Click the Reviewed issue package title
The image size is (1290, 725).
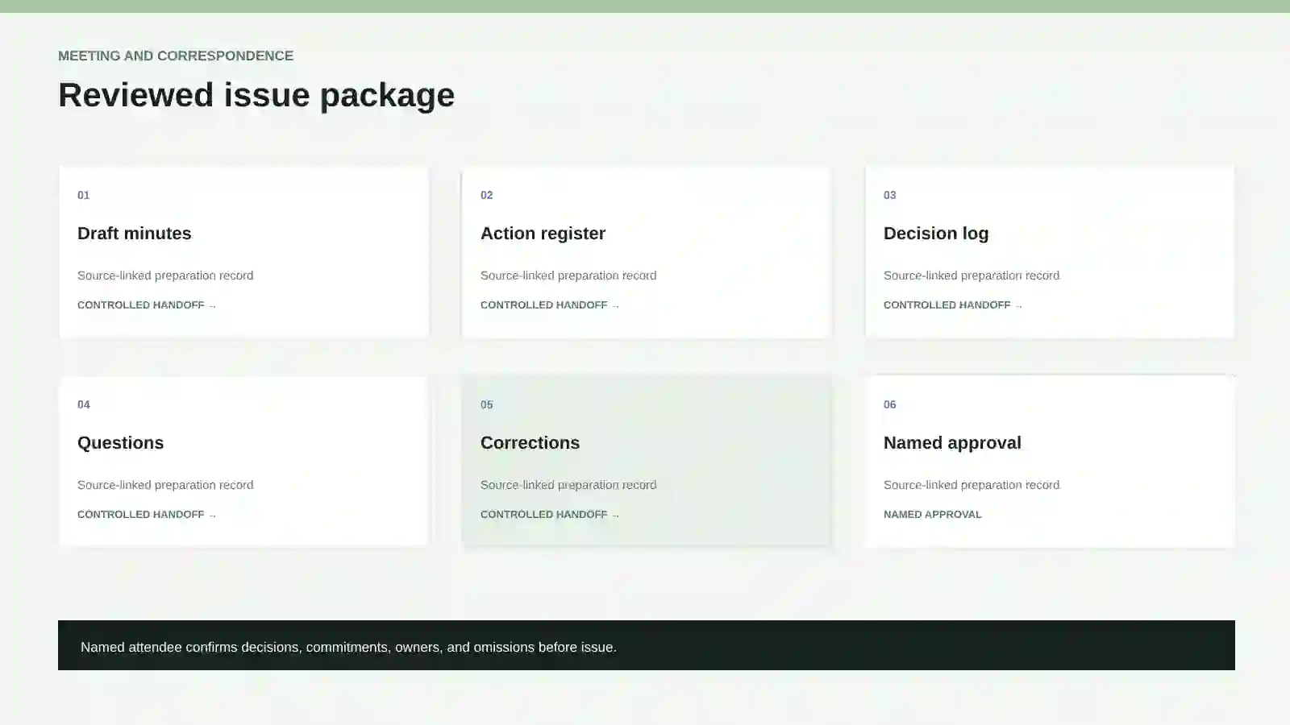[256, 95]
